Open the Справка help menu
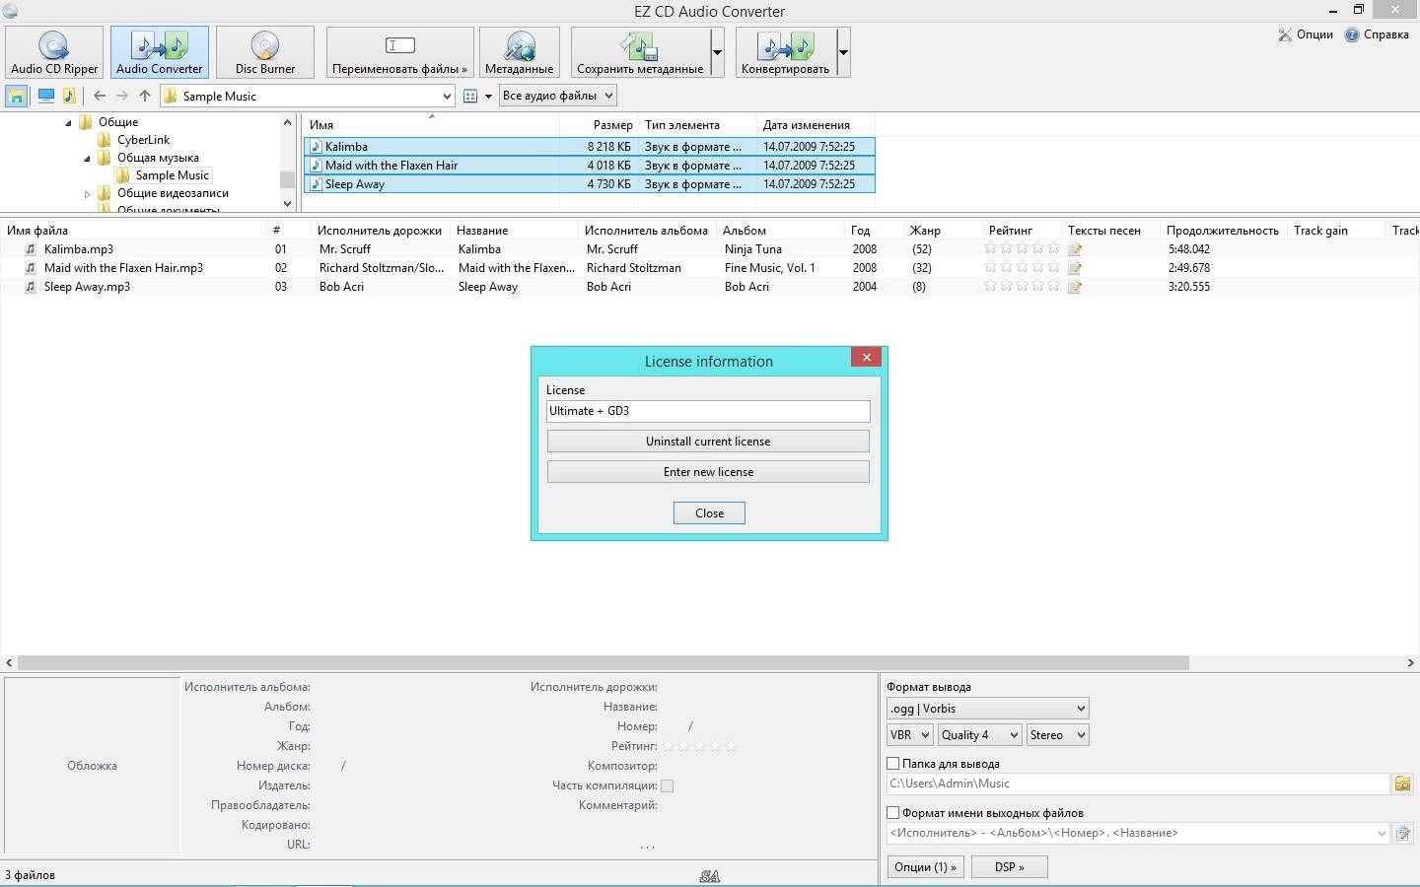Image resolution: width=1420 pixels, height=887 pixels. pos(1377,34)
